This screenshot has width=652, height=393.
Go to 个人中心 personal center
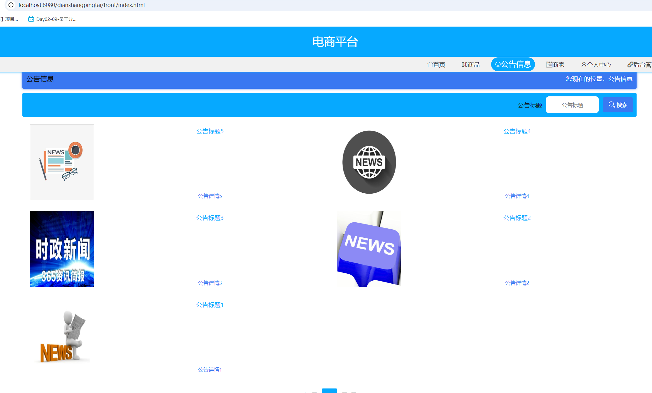click(x=596, y=65)
